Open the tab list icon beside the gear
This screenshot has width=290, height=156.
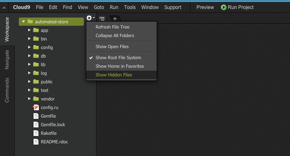102,19
